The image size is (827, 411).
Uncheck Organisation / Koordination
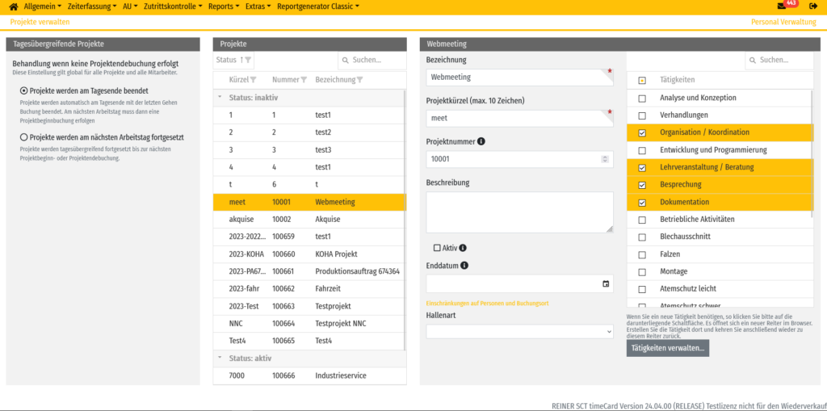point(642,133)
